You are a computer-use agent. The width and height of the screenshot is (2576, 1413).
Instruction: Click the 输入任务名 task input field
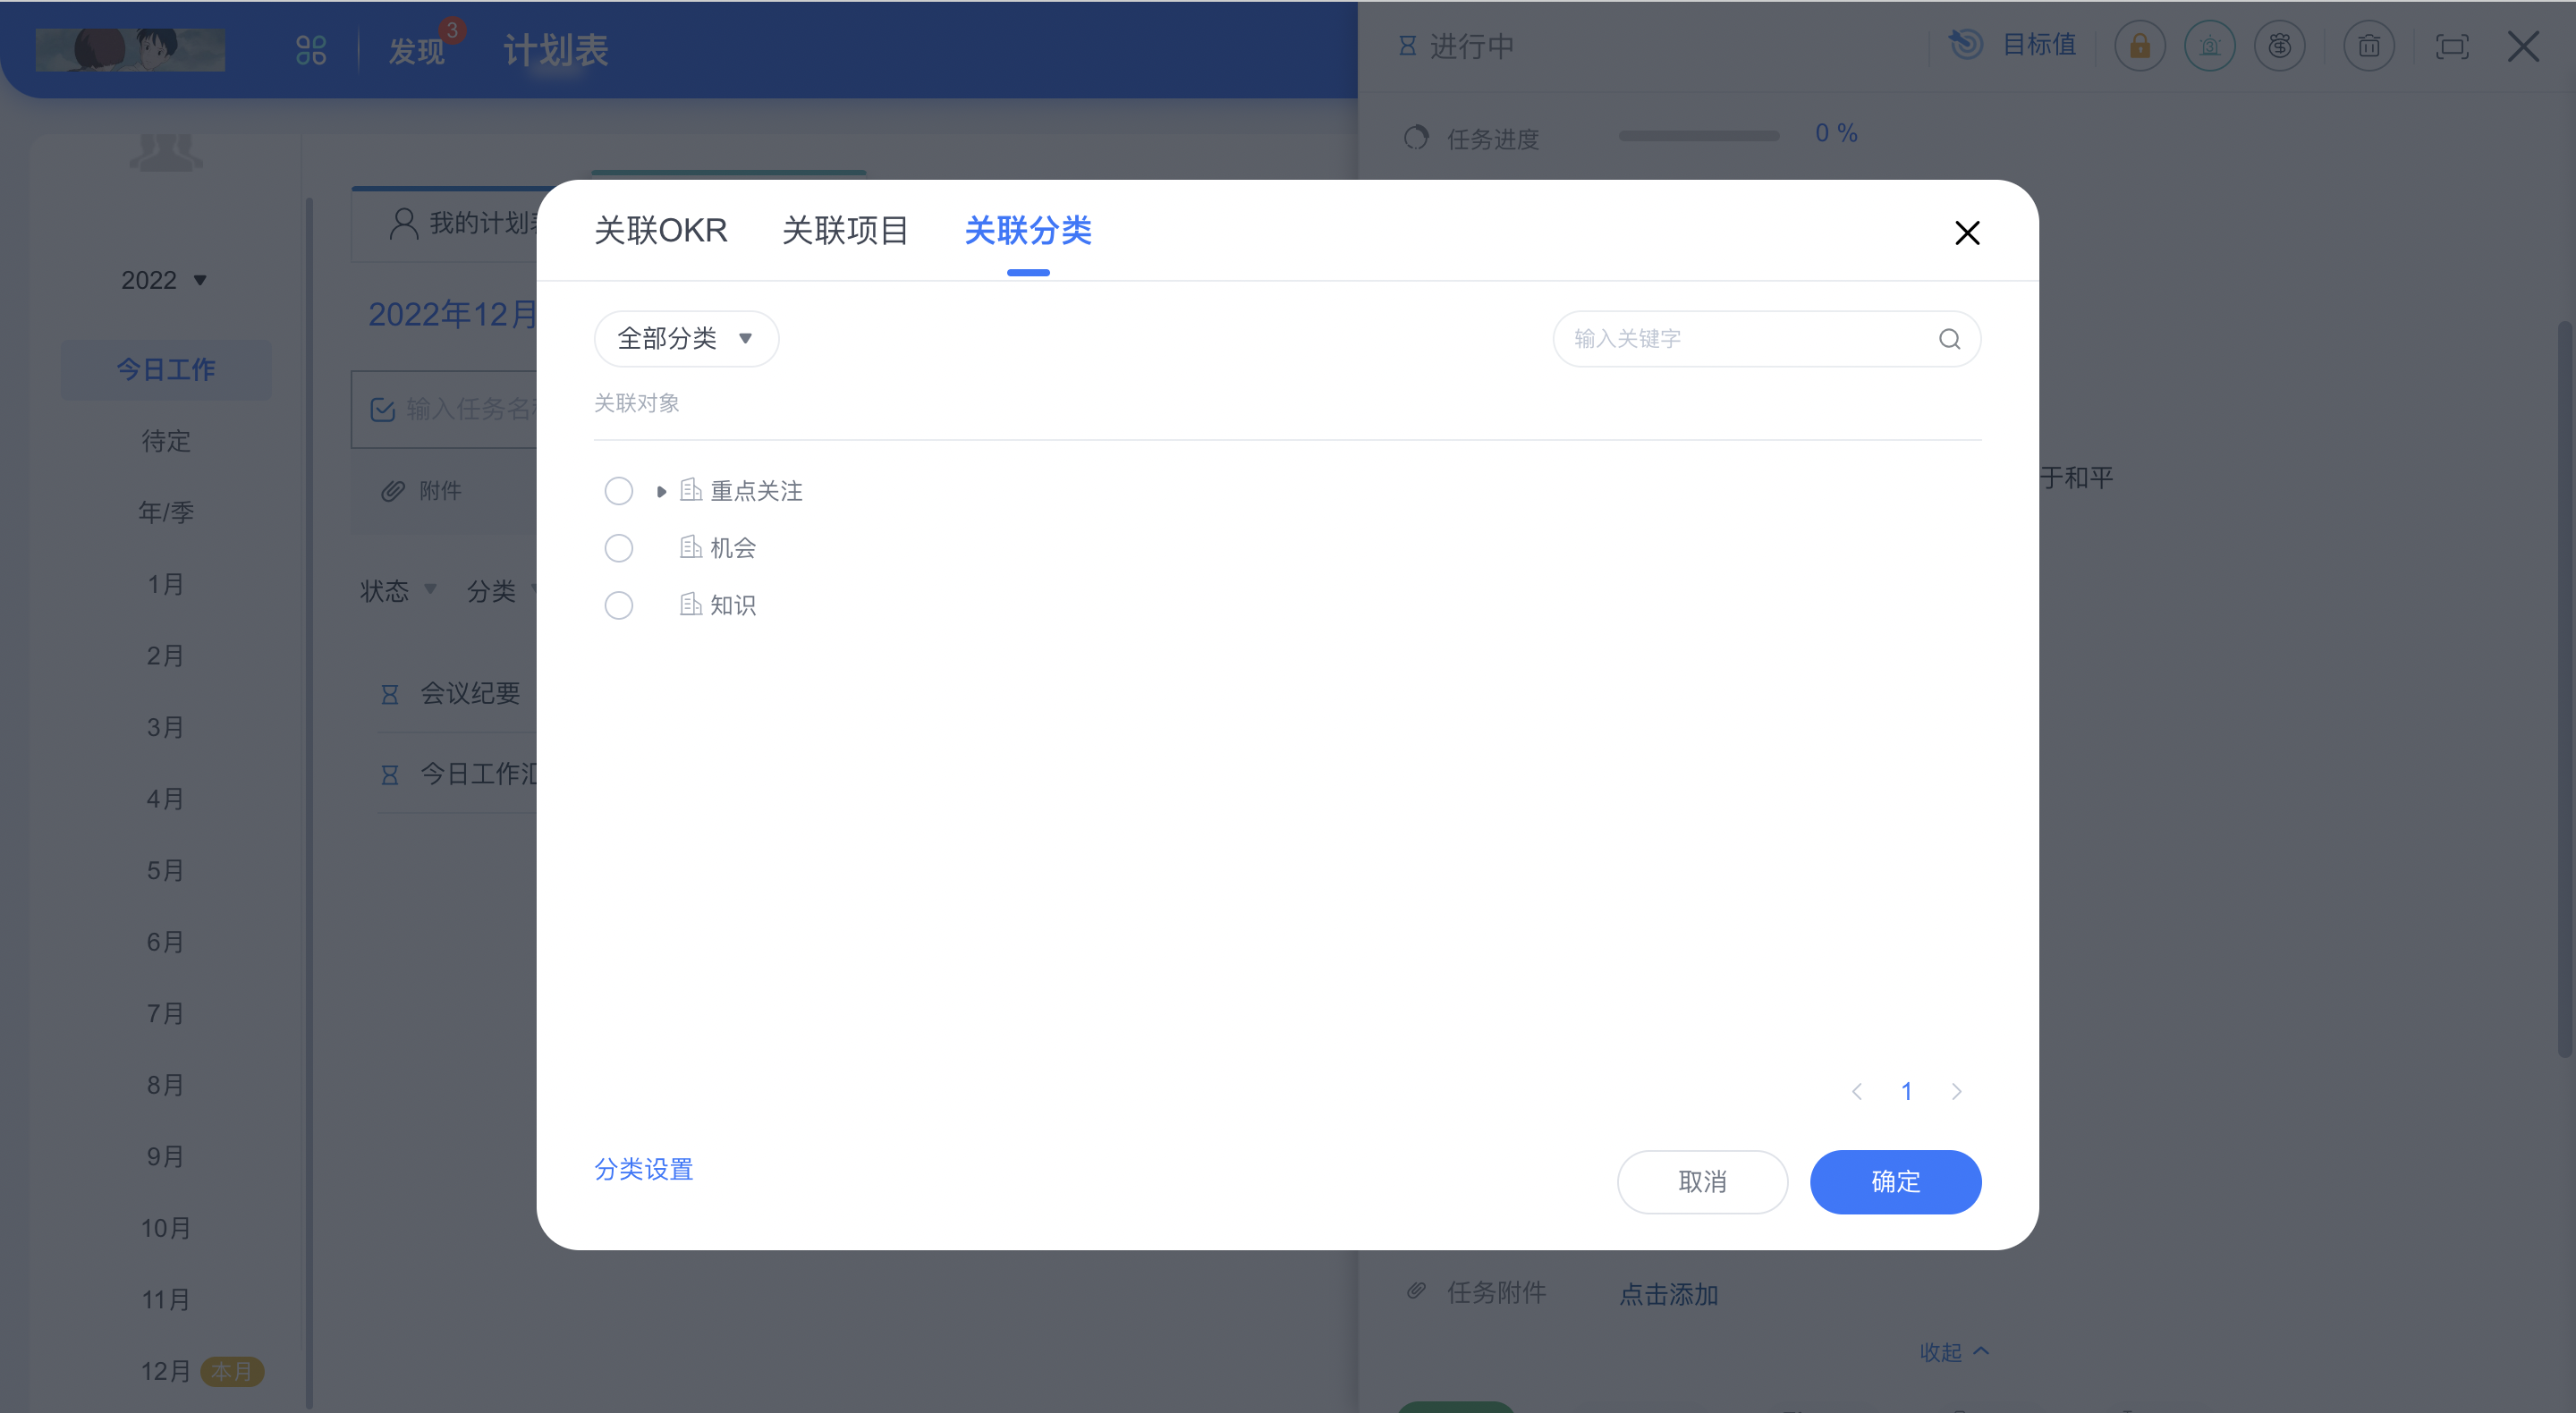444,409
